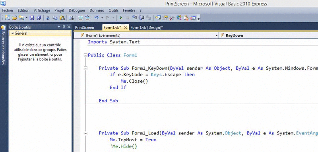Image resolution: width=318 pixels, height=152 pixels.
Task: Cut selection using the scissors icon
Action: (48, 18)
